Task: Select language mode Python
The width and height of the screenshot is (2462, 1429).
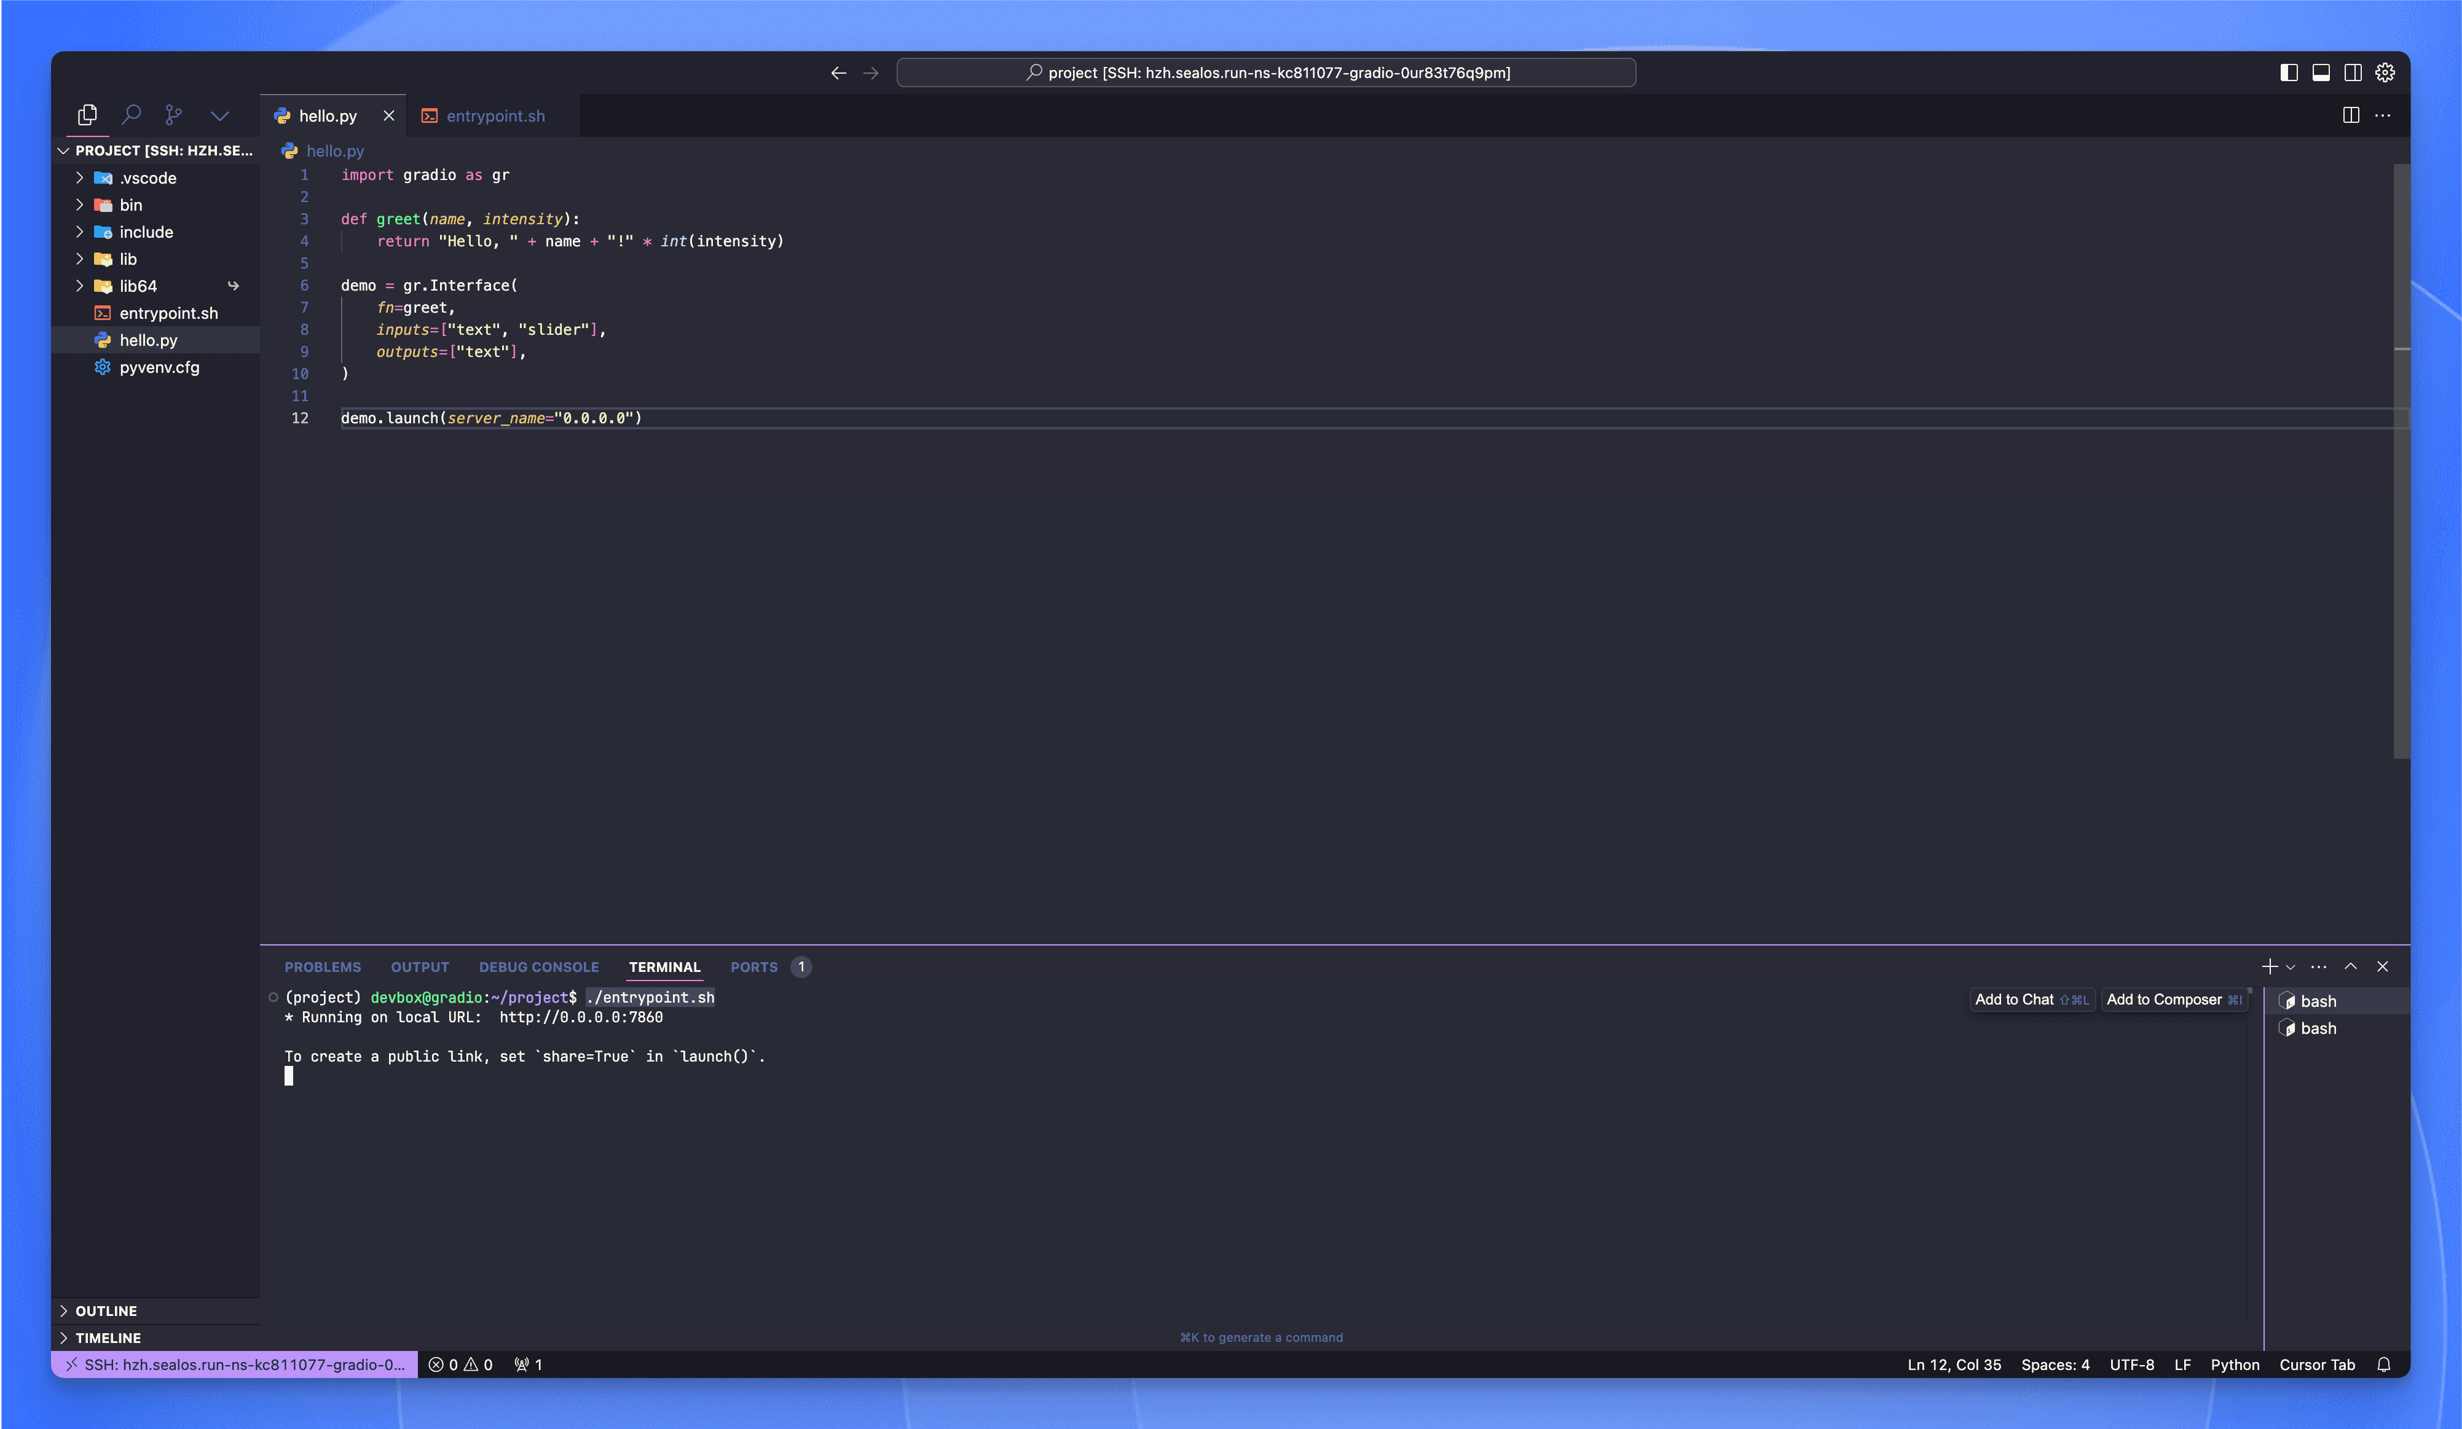Action: click(2235, 1364)
